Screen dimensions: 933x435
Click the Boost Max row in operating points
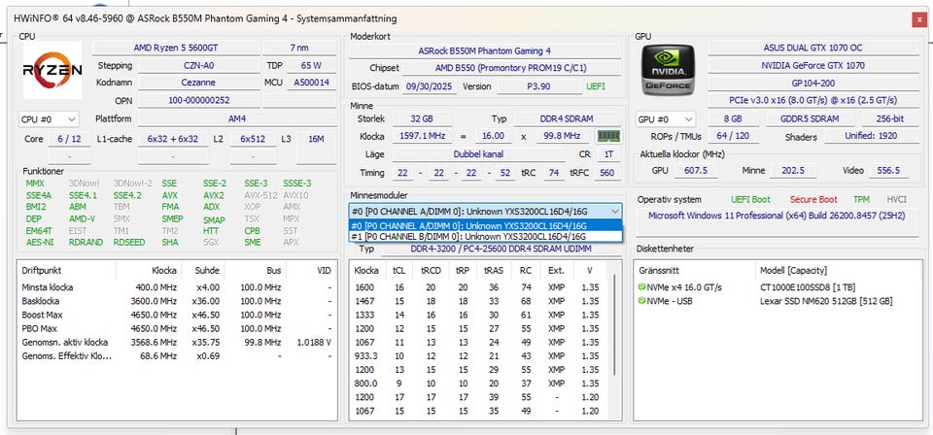pyautogui.click(x=176, y=315)
